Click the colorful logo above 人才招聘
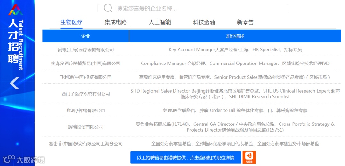This screenshot has width=345, height=166. 16,10
